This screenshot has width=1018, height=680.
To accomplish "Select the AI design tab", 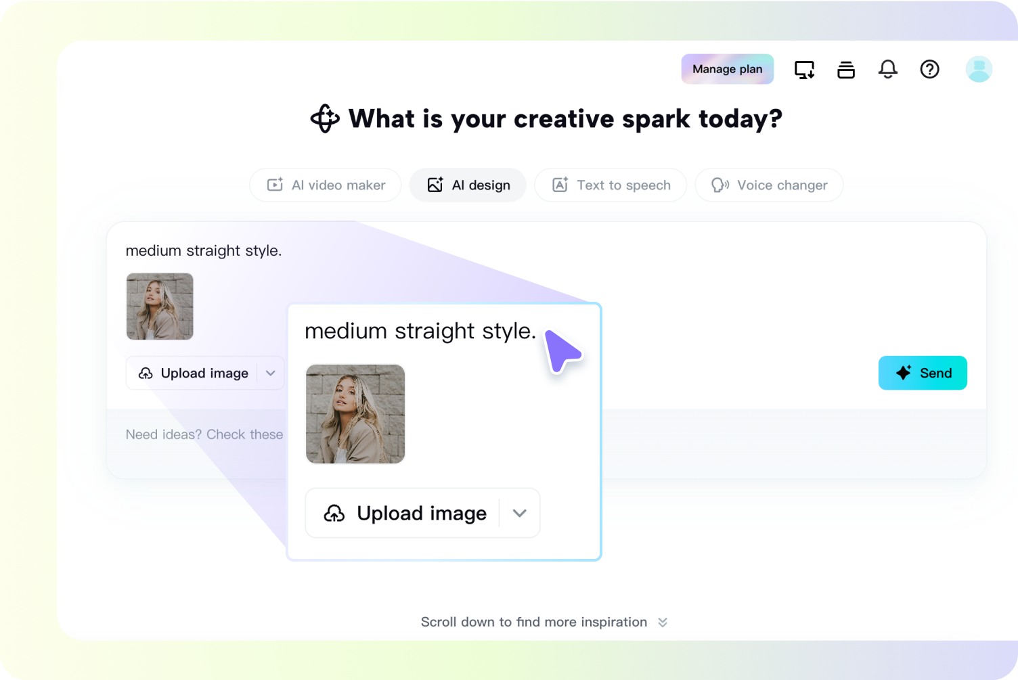I will point(468,185).
